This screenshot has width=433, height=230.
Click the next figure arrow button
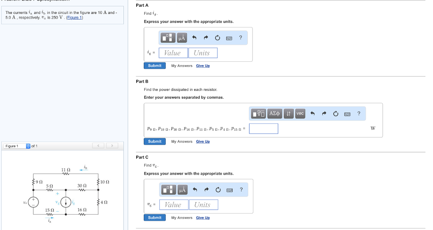point(112,145)
